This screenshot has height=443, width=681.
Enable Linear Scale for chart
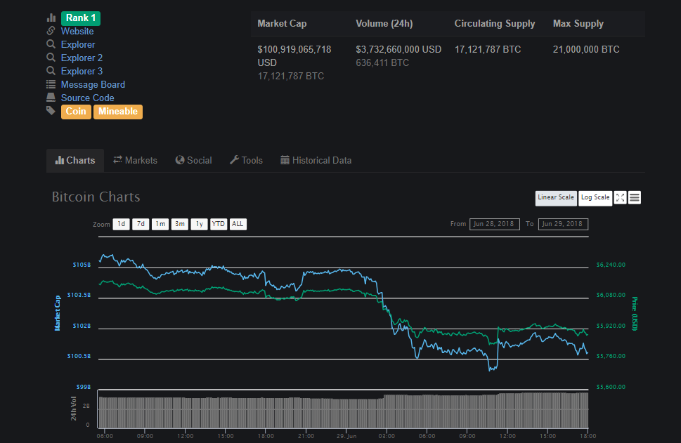pyautogui.click(x=556, y=197)
